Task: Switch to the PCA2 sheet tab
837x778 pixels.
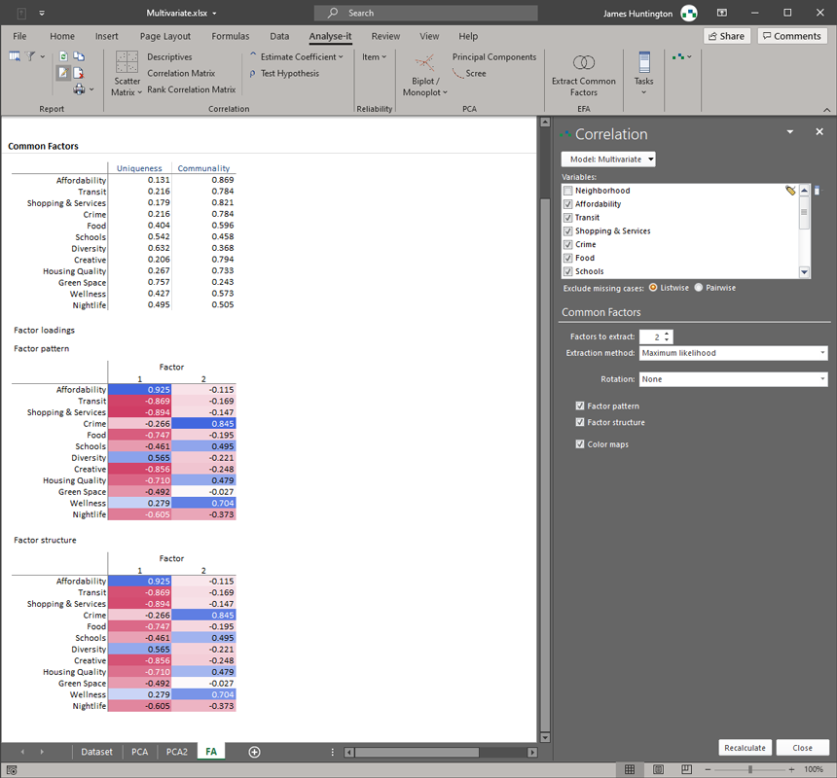Action: (x=176, y=752)
